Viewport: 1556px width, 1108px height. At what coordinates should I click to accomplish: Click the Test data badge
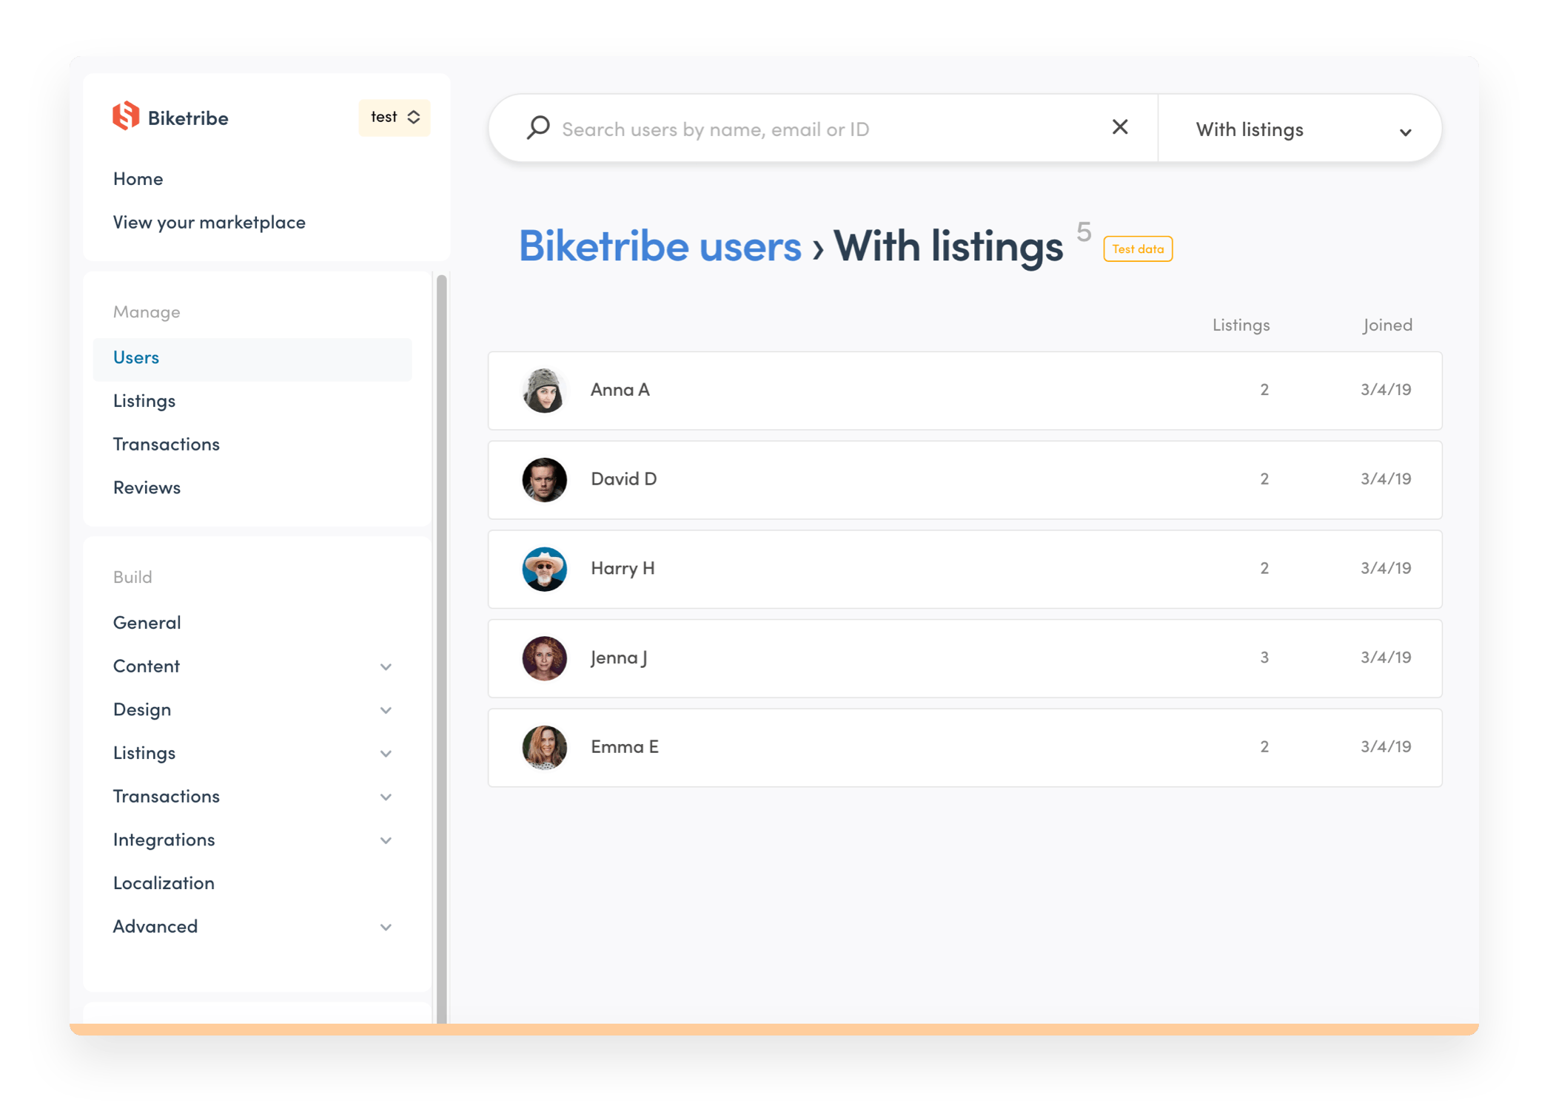1137,249
